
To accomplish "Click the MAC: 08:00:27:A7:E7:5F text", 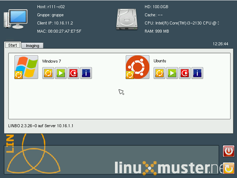I will tap(59, 31).
